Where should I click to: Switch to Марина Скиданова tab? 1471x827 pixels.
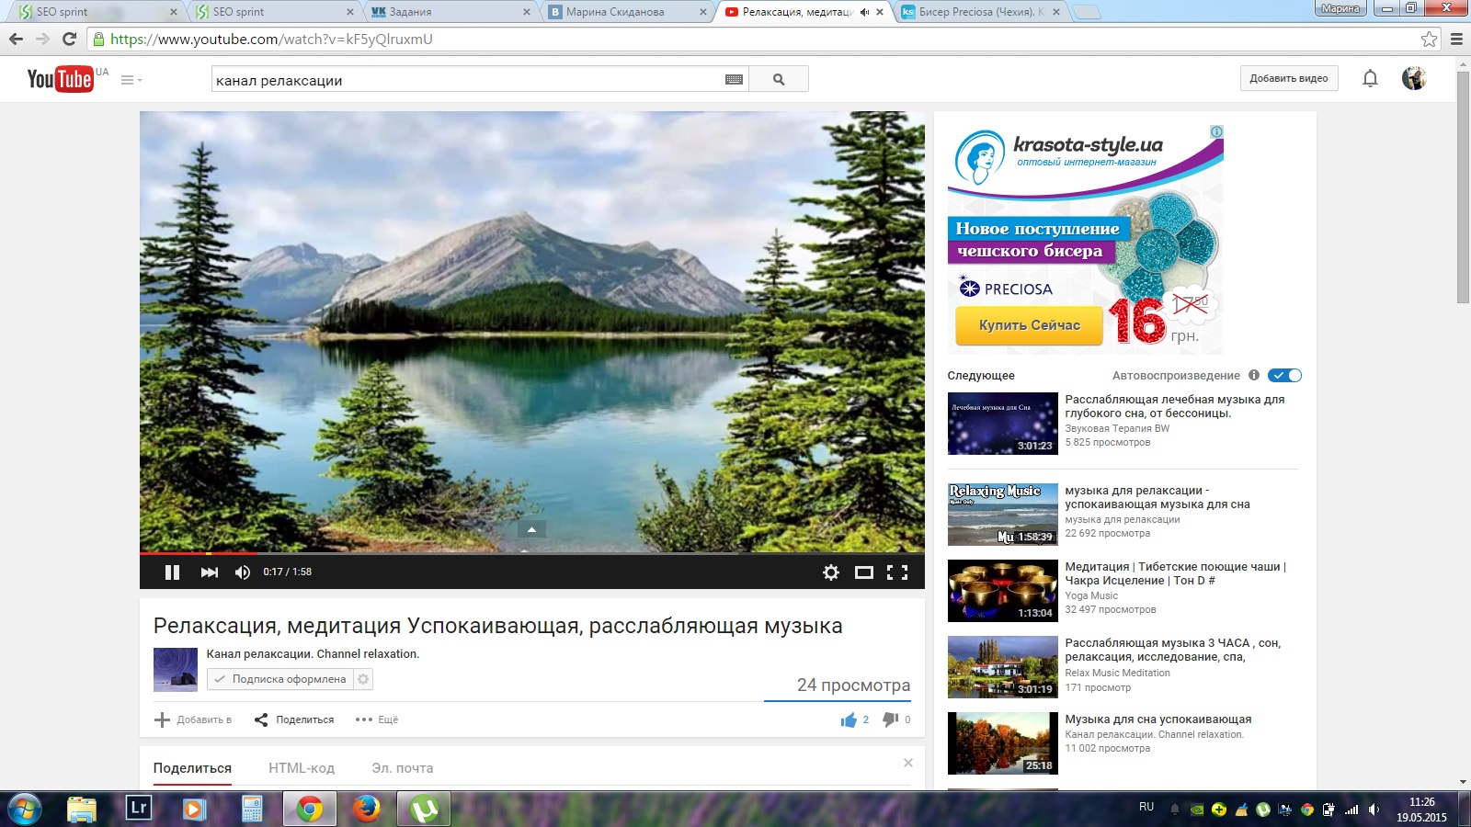[x=627, y=12]
